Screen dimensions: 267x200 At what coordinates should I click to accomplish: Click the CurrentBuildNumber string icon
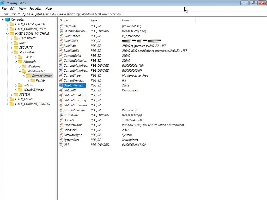(x=61, y=60)
